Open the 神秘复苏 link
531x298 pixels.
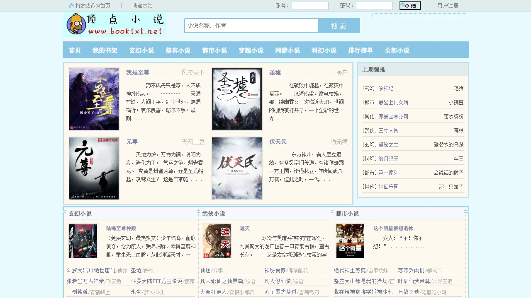click(275, 271)
